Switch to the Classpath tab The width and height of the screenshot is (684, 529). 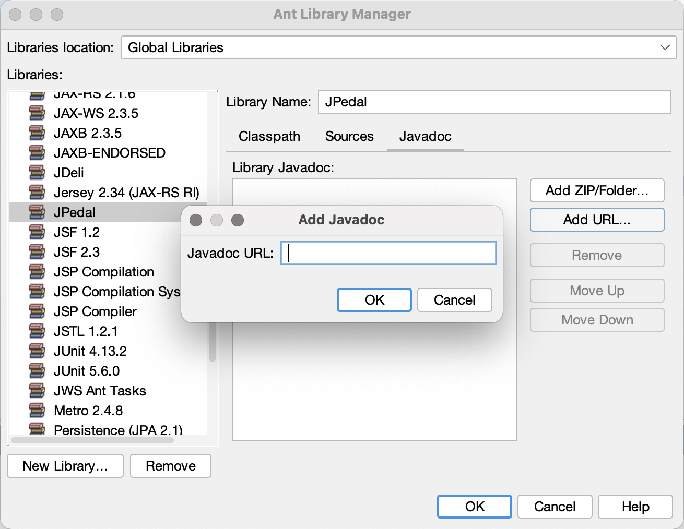pyautogui.click(x=269, y=137)
